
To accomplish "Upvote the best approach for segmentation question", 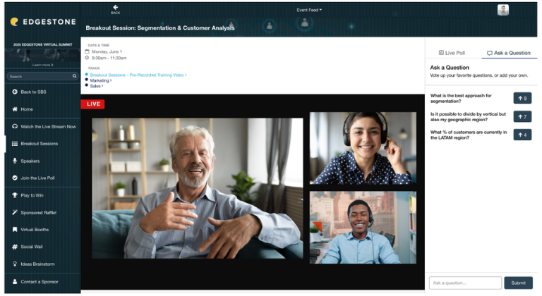I will pyautogui.click(x=522, y=98).
